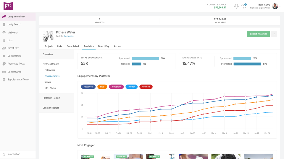
Task: Open VizSearch from the sidebar icon
Action: point(4,32)
